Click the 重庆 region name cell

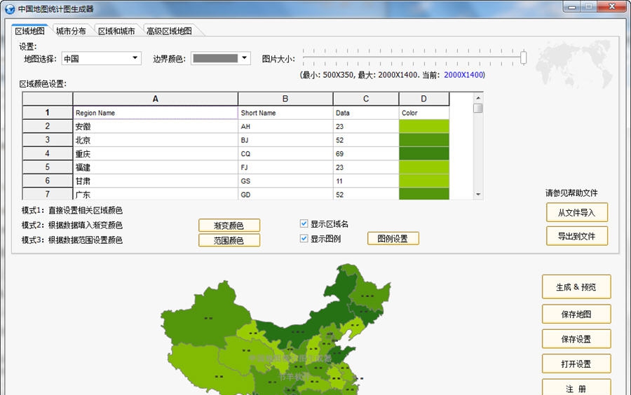156,153
